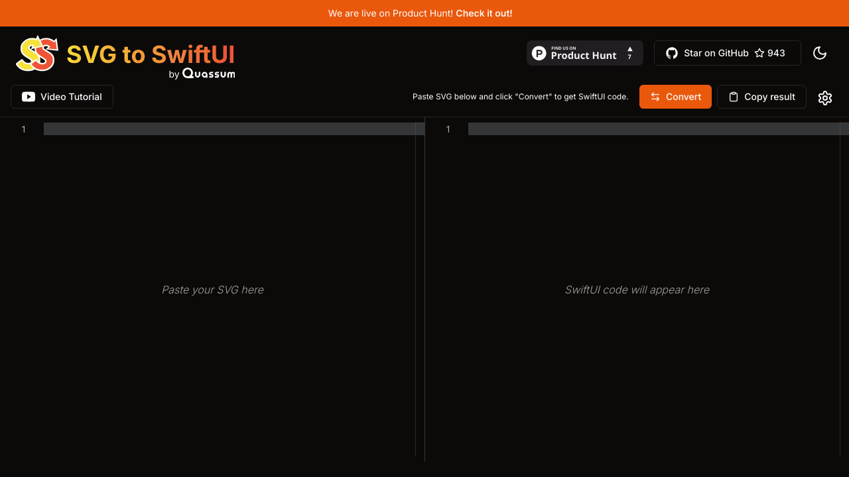Click the 'Star on GitHub' text
This screenshot has width=849, height=477.
[716, 53]
